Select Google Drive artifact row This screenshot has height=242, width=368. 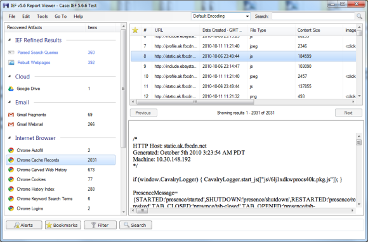click(60, 89)
